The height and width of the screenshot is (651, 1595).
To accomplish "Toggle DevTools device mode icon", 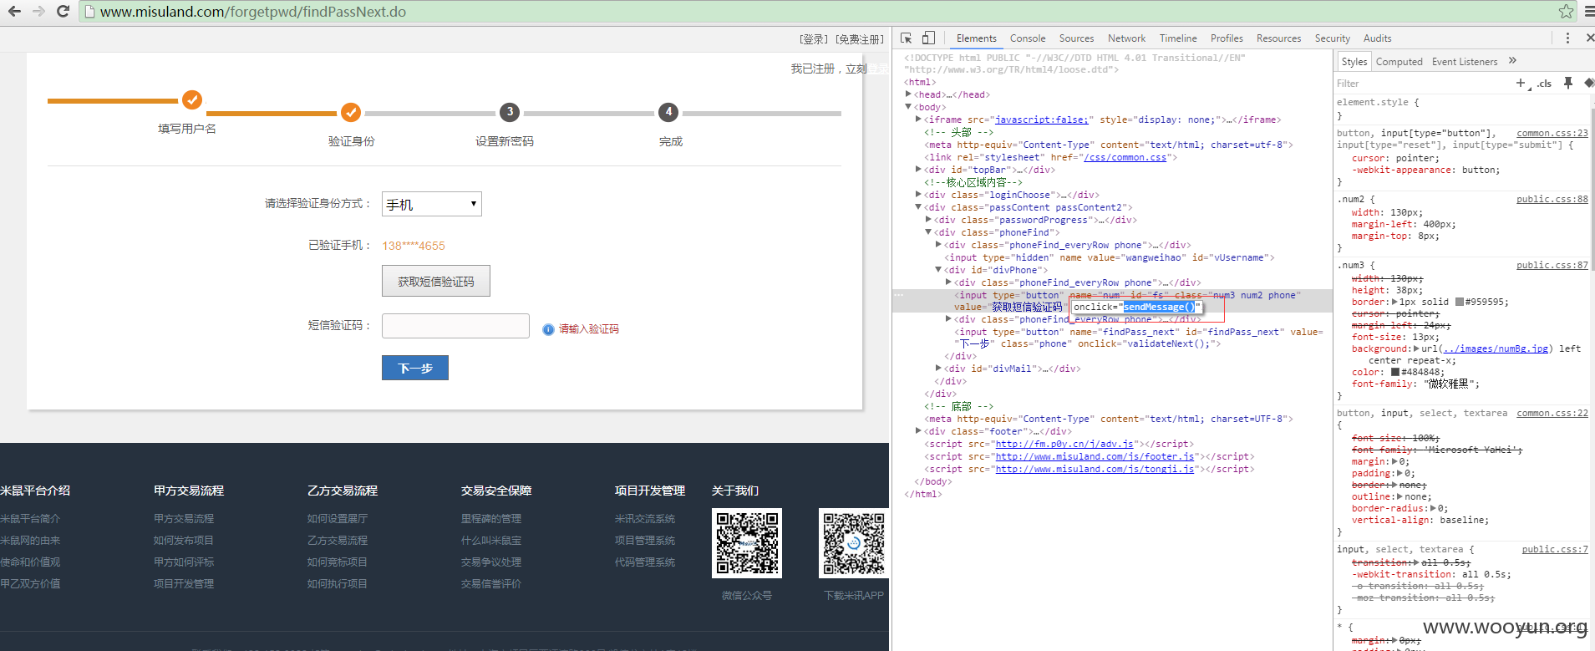I will tap(928, 38).
